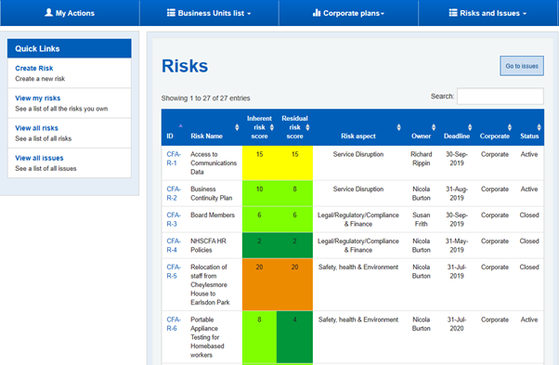This screenshot has width=559, height=365.
Task: Click the list icon beside Risks and Issues
Action: (x=453, y=13)
